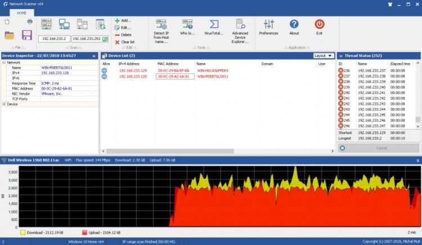Expand the Device tree section
Viewport: 422px width, 245px height.
coord(4,104)
